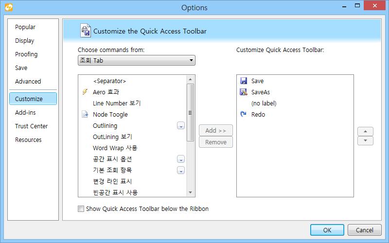This screenshot has height=243, width=389.
Task: Click the OK button
Action: (x=327, y=230)
